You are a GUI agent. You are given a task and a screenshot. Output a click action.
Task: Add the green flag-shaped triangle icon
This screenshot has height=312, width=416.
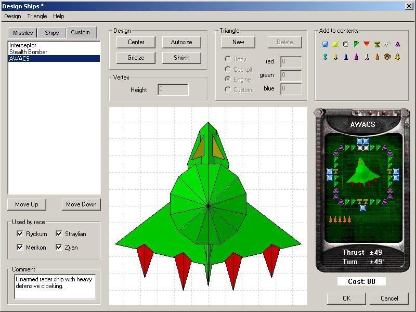(356, 44)
